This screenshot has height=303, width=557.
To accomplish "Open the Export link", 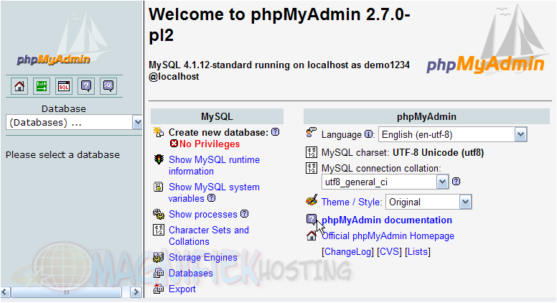I will [x=182, y=289].
